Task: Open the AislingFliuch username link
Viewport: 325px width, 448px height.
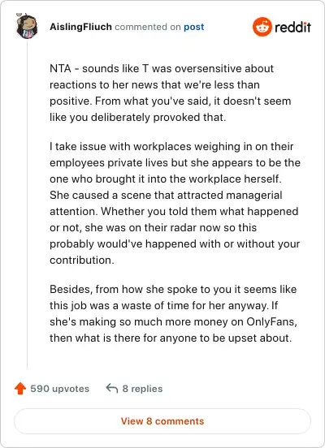Action: coord(80,27)
